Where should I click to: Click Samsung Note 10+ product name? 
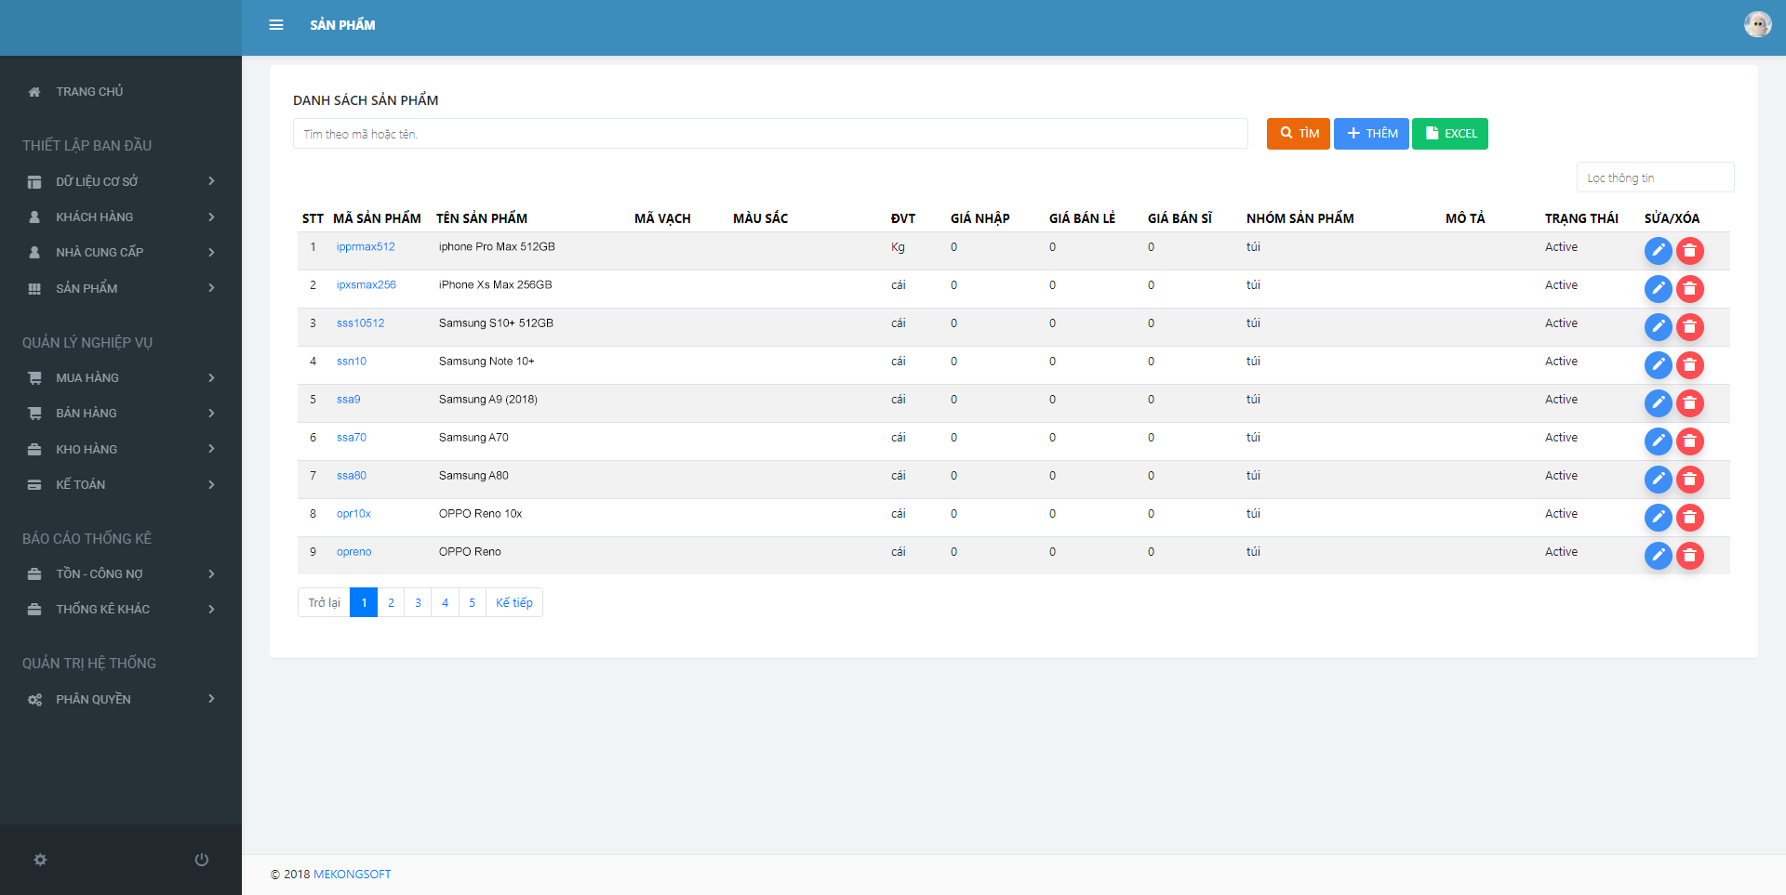tap(486, 362)
